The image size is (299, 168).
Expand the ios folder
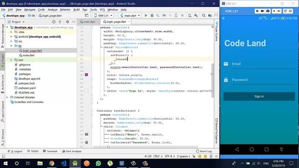(x=11, y=41)
